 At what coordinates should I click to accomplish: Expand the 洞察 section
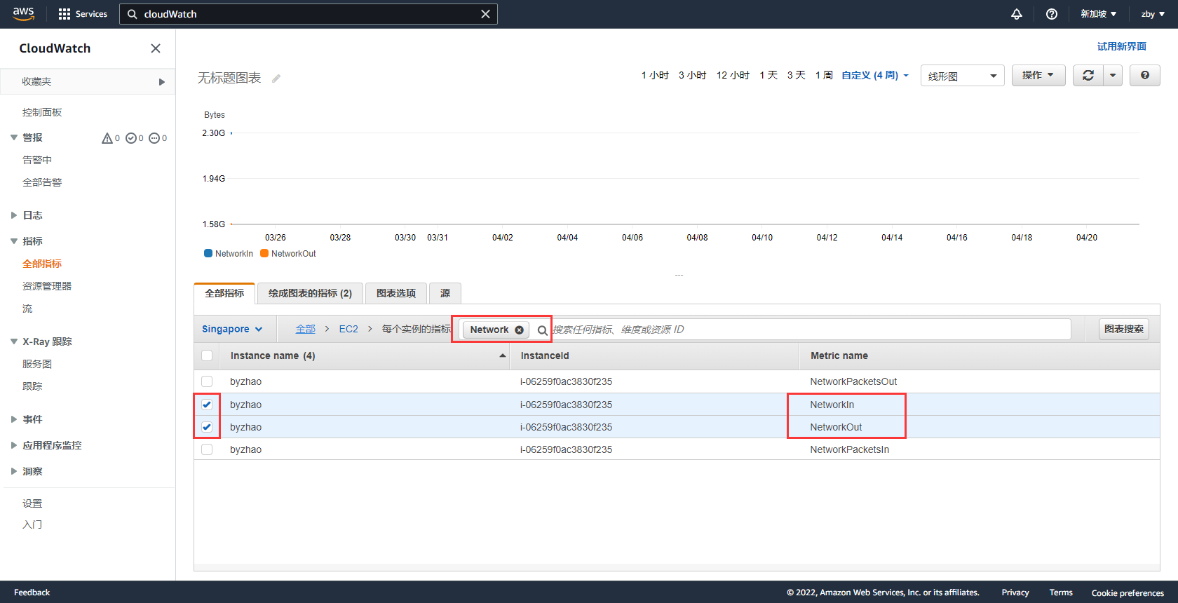[14, 471]
